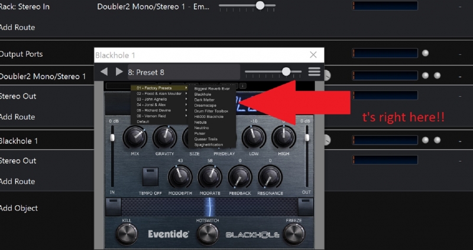Go to the next preset arrow
The height and width of the screenshot is (250, 473).
(119, 72)
